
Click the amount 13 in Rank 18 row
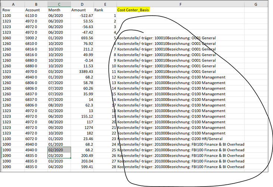coord(82,110)
